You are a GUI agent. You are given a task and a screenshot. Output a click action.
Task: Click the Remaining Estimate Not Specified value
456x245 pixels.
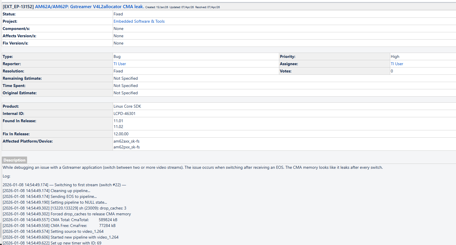(x=126, y=78)
